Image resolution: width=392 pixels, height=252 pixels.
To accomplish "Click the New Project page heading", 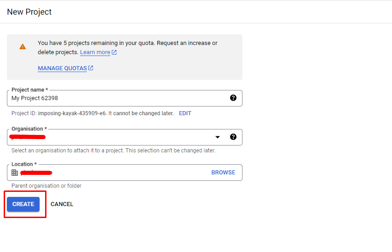I will pos(29,12).
